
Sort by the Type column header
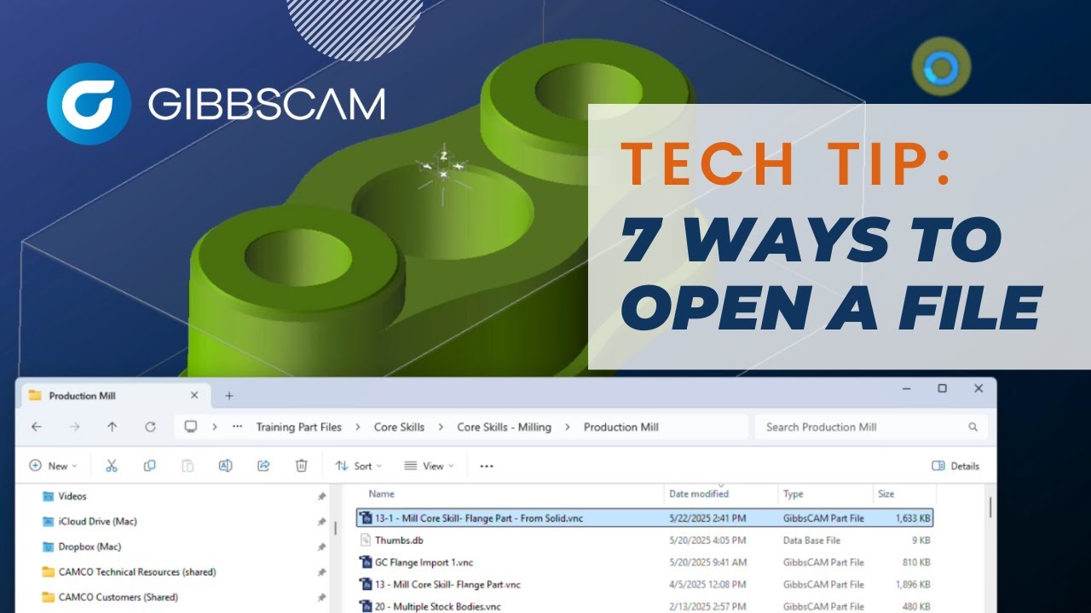[793, 494]
